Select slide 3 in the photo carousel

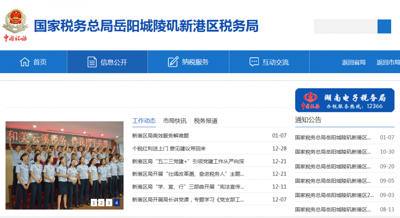point(109,203)
